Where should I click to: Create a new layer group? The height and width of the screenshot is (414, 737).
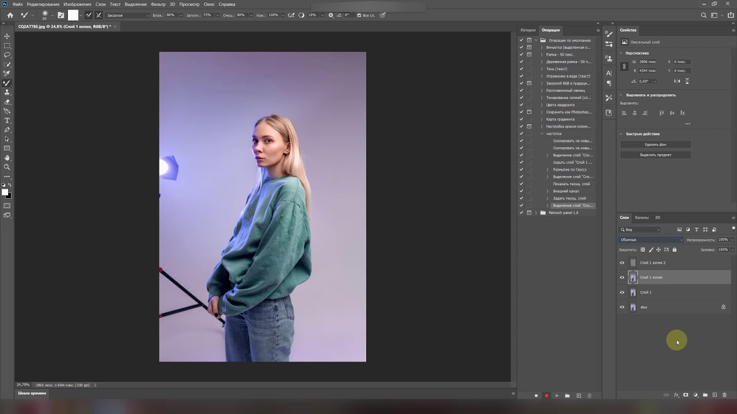pyautogui.click(x=705, y=395)
